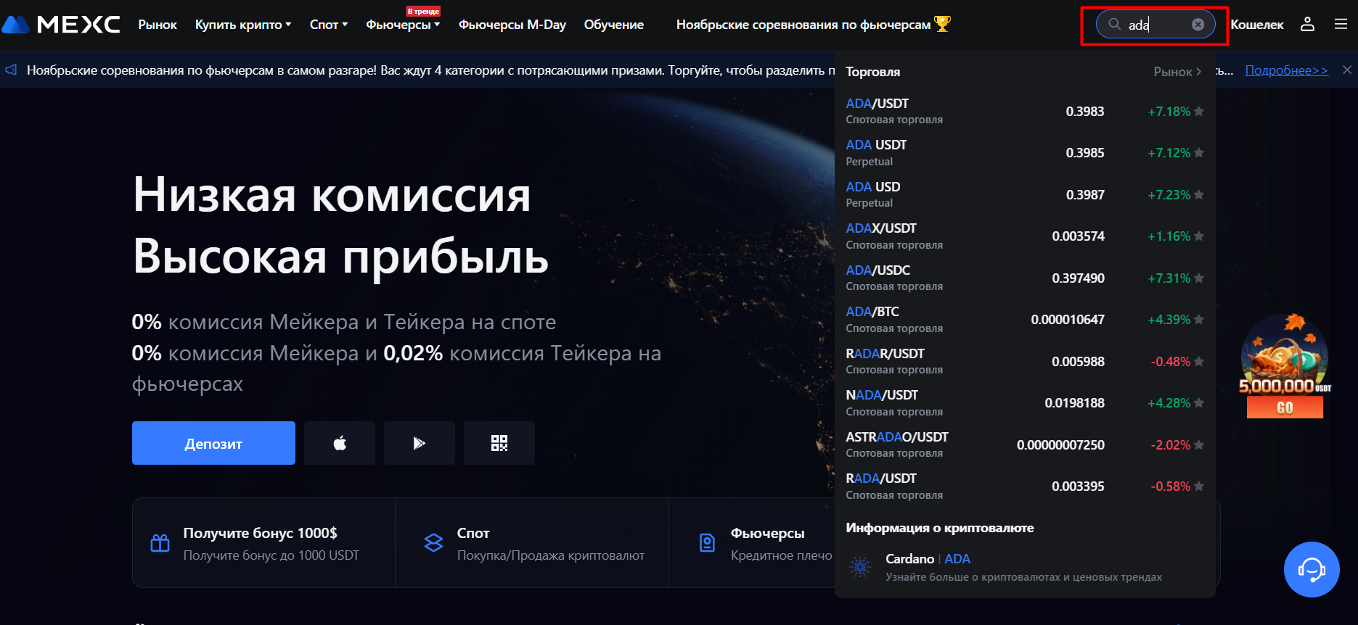Expand the Купить крипто dropdown
The width and height of the screenshot is (1358, 625).
coord(243,25)
